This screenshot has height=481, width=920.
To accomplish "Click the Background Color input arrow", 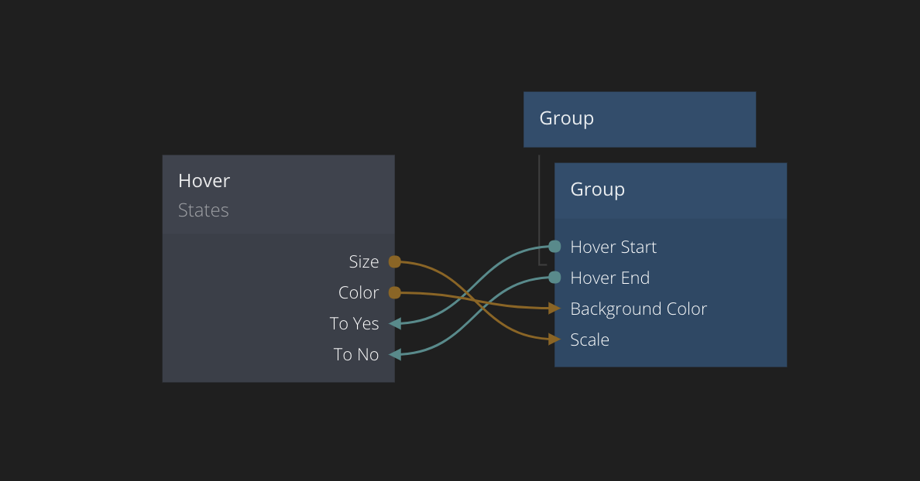I will (x=554, y=309).
